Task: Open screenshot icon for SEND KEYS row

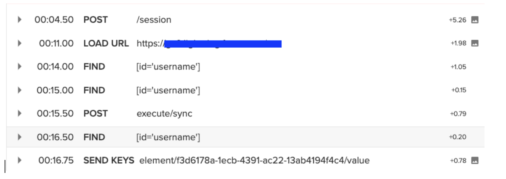Action: tap(475, 161)
